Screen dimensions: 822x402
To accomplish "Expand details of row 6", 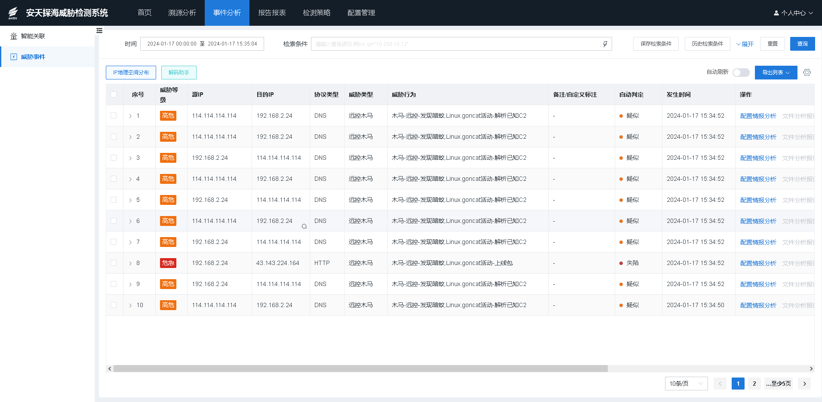I will click(130, 221).
